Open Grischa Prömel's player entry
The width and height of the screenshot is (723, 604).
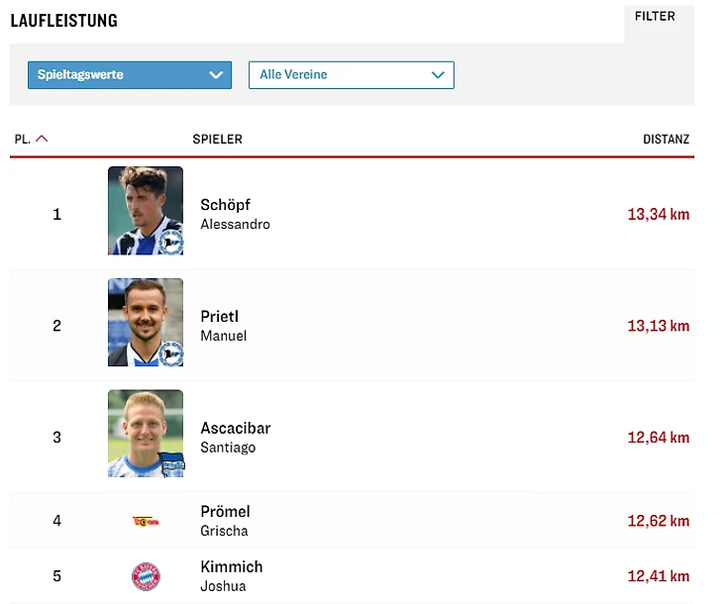coord(225,512)
